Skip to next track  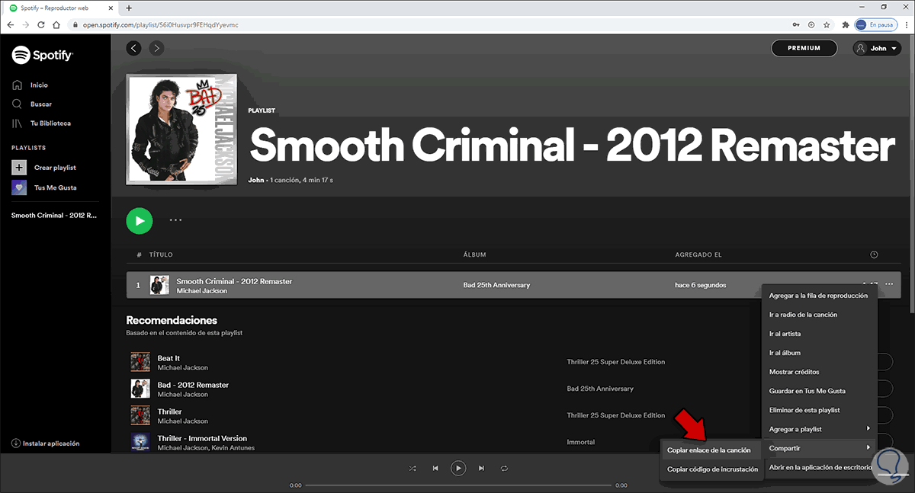pos(481,469)
